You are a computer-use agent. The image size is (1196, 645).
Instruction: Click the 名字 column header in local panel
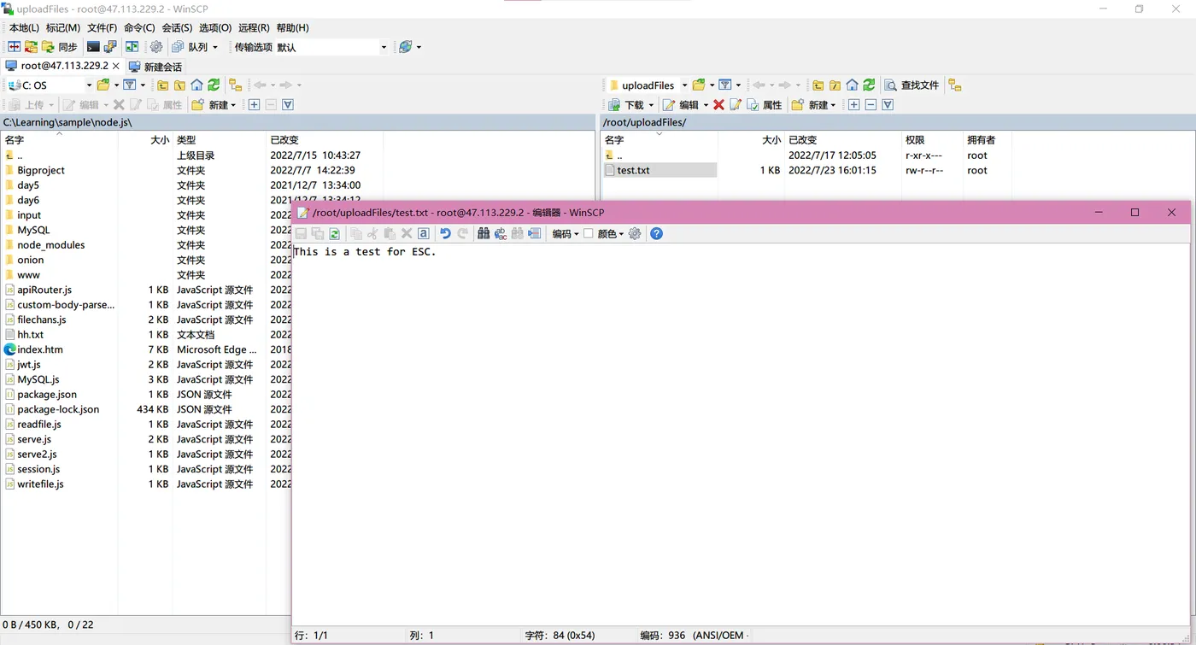click(59, 139)
